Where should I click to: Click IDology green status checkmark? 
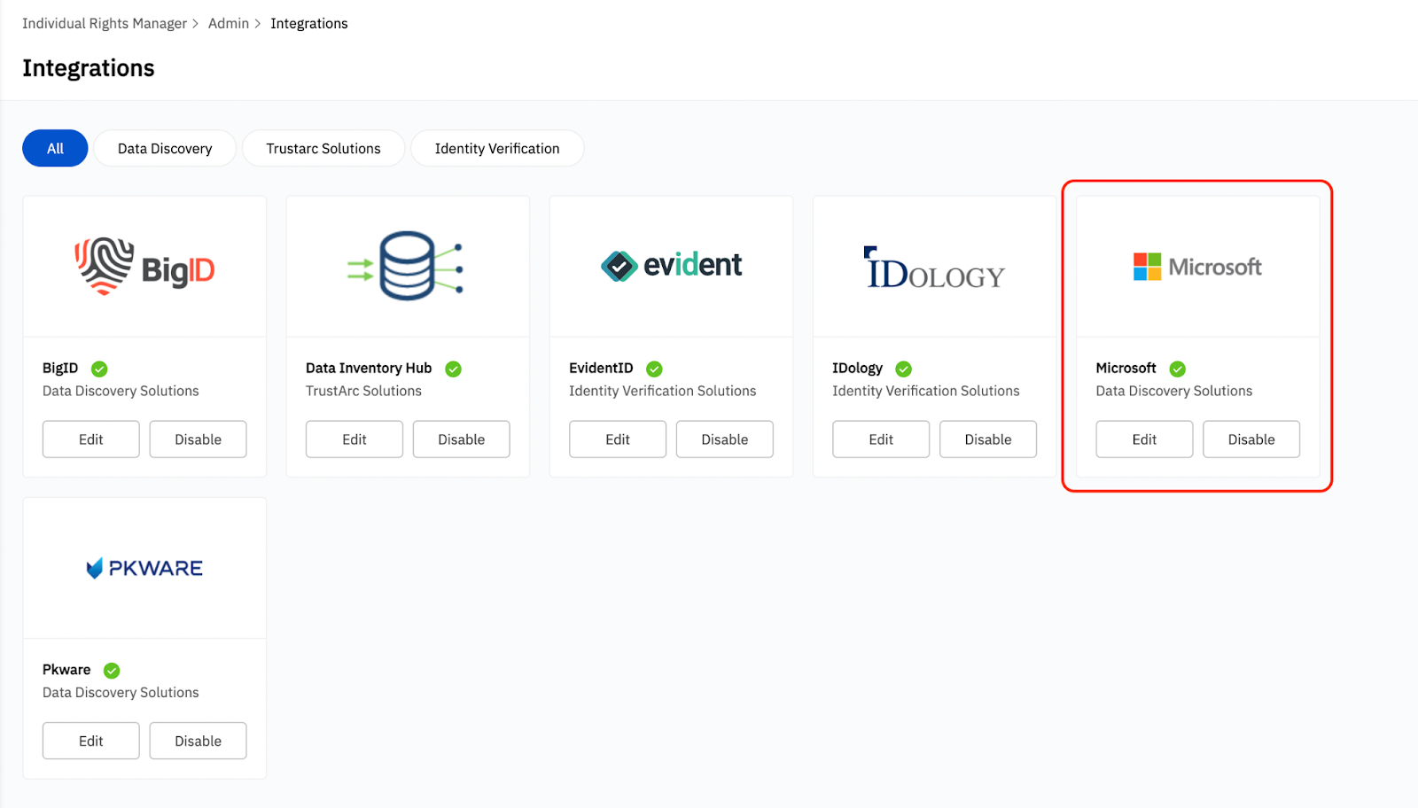coord(904,369)
